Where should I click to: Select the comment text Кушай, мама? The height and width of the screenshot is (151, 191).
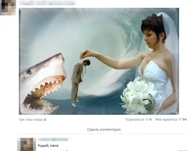point(48,146)
